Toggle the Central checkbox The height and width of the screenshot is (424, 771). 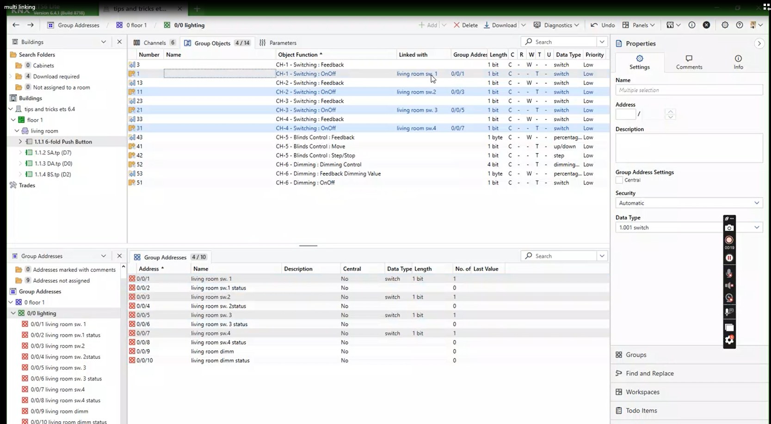(619, 180)
